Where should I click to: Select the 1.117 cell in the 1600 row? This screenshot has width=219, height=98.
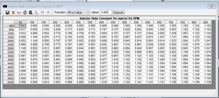171,37
